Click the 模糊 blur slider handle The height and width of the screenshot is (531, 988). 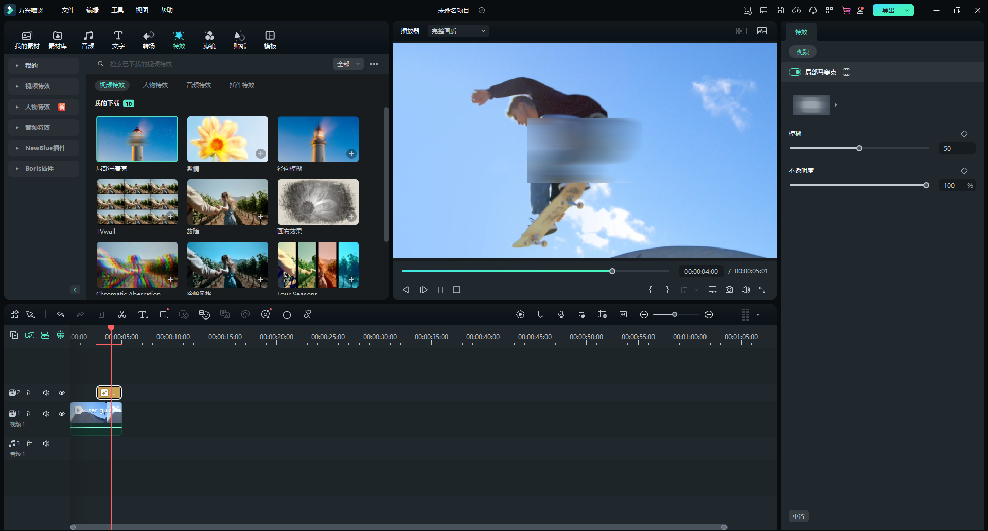859,148
